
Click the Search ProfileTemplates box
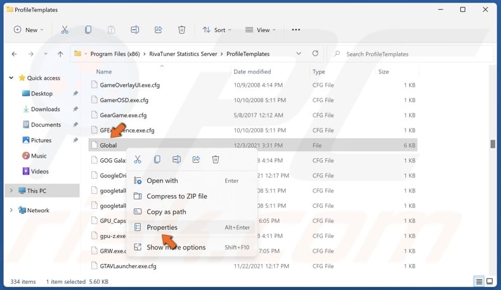click(x=410, y=54)
